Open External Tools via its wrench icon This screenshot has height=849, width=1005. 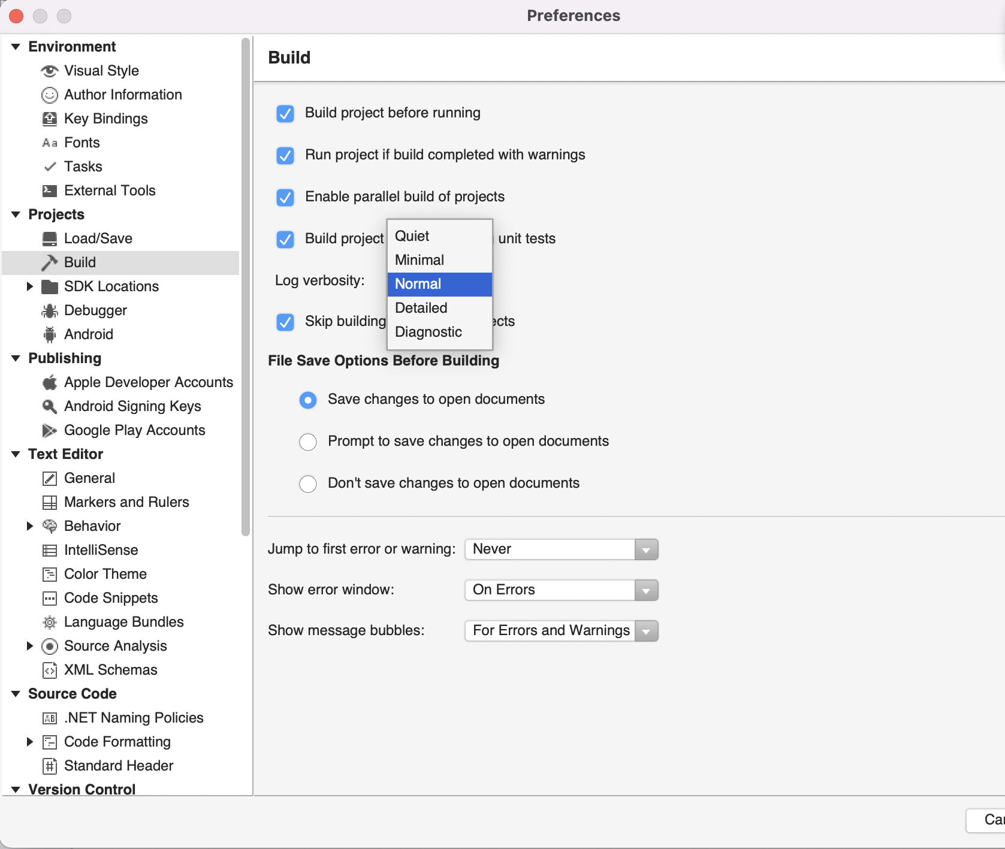point(49,191)
